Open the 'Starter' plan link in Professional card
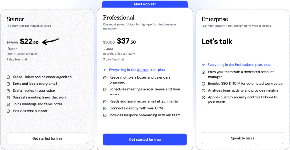Image resolution: width=290 pixels, height=150 pixels. (143, 70)
